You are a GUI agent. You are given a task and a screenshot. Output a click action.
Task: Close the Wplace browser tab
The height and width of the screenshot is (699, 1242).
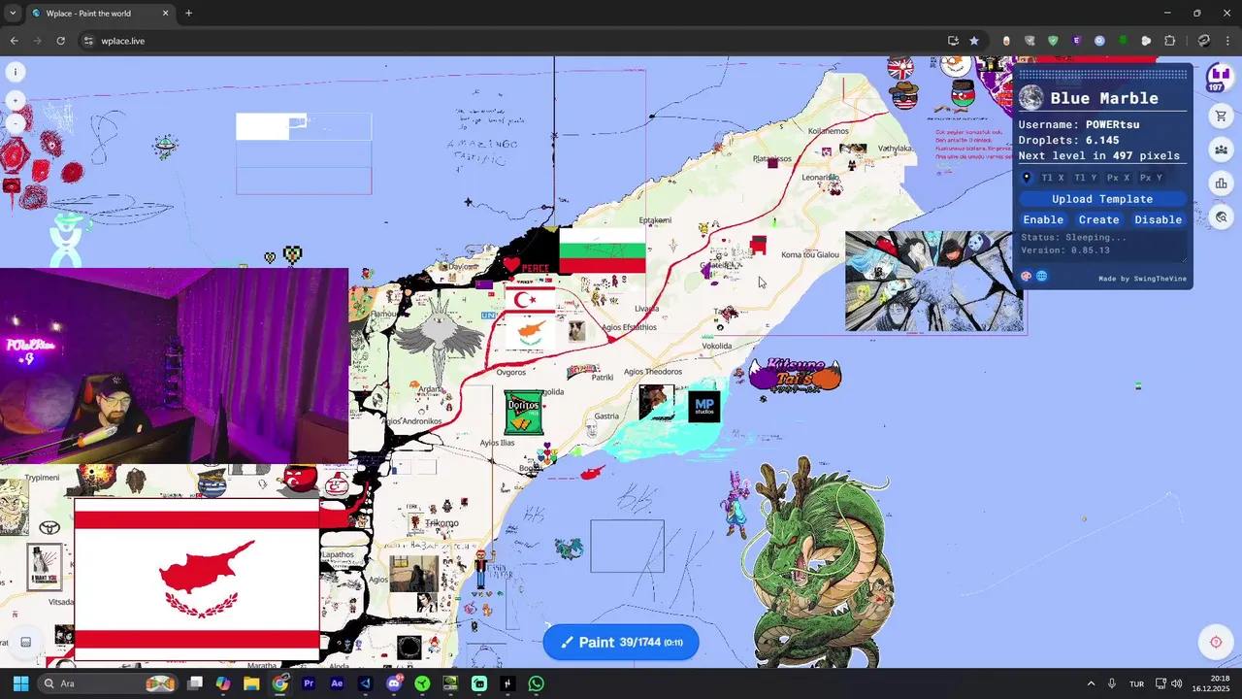165,14
